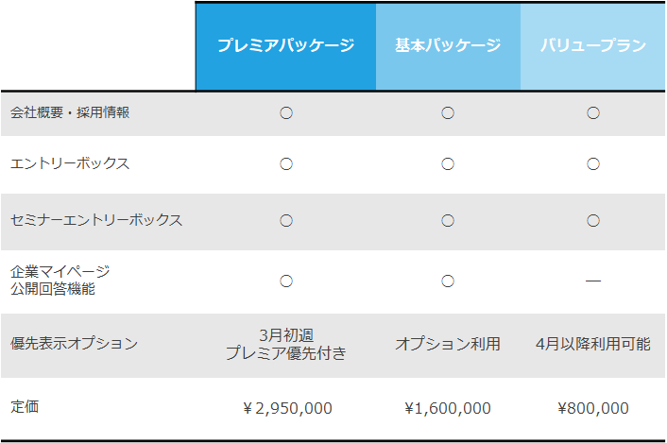Click circle mark for プレミアパッケージ 会社概要 row
This screenshot has height=443, width=667.
(x=286, y=113)
